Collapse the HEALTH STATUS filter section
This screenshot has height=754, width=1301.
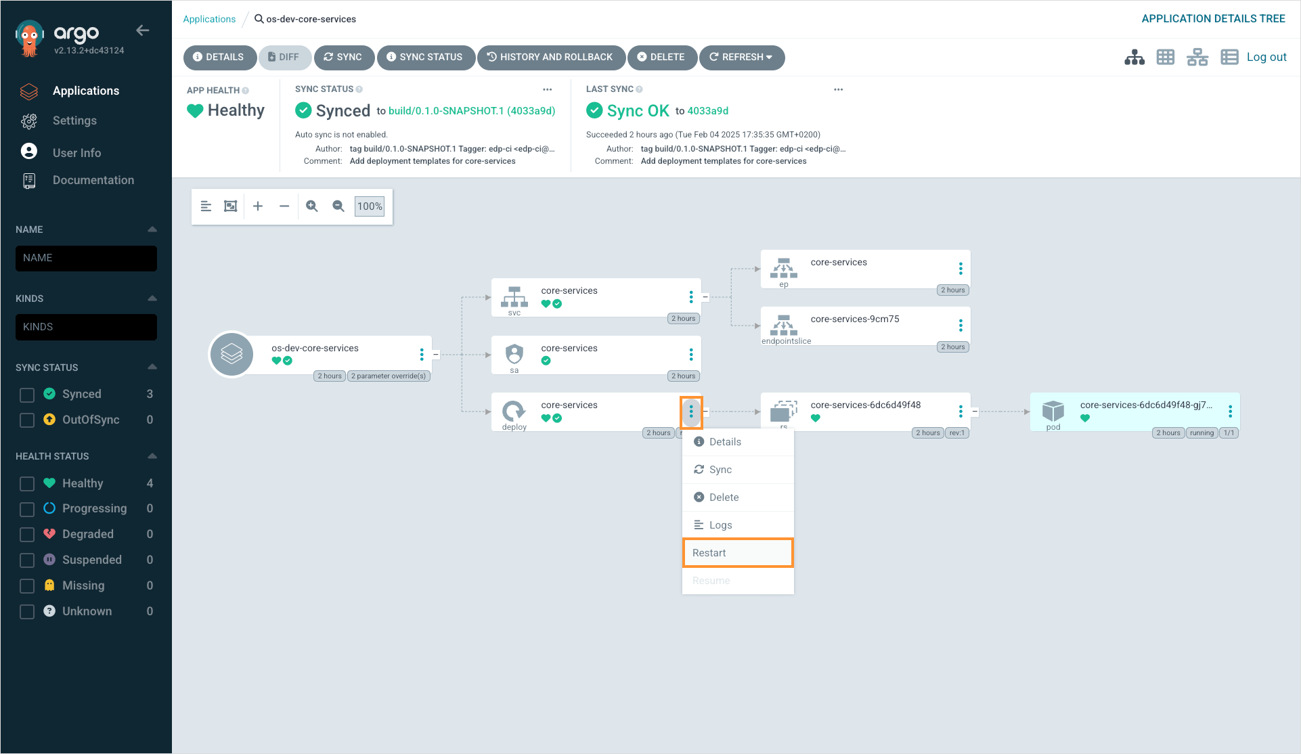152,456
